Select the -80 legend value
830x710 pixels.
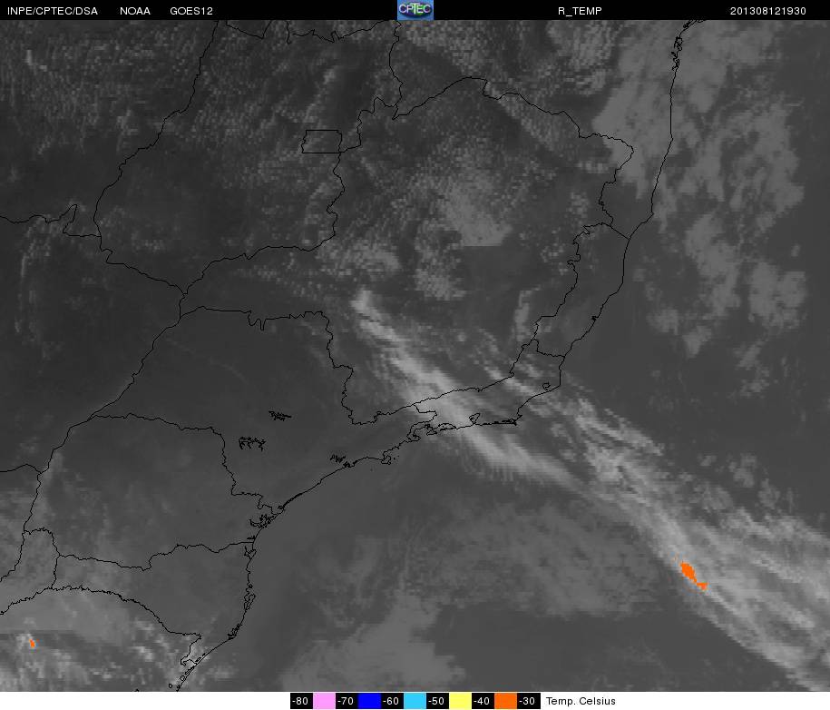click(301, 701)
